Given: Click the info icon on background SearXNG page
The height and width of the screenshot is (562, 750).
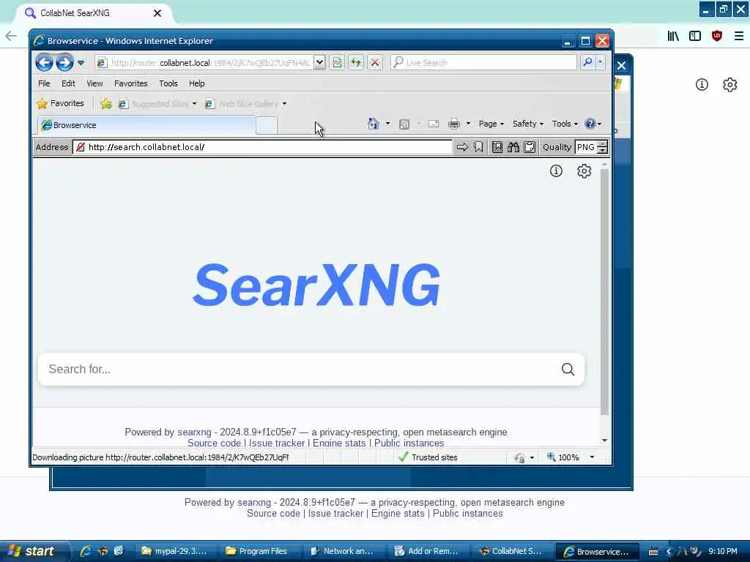Looking at the screenshot, I should pos(702,85).
